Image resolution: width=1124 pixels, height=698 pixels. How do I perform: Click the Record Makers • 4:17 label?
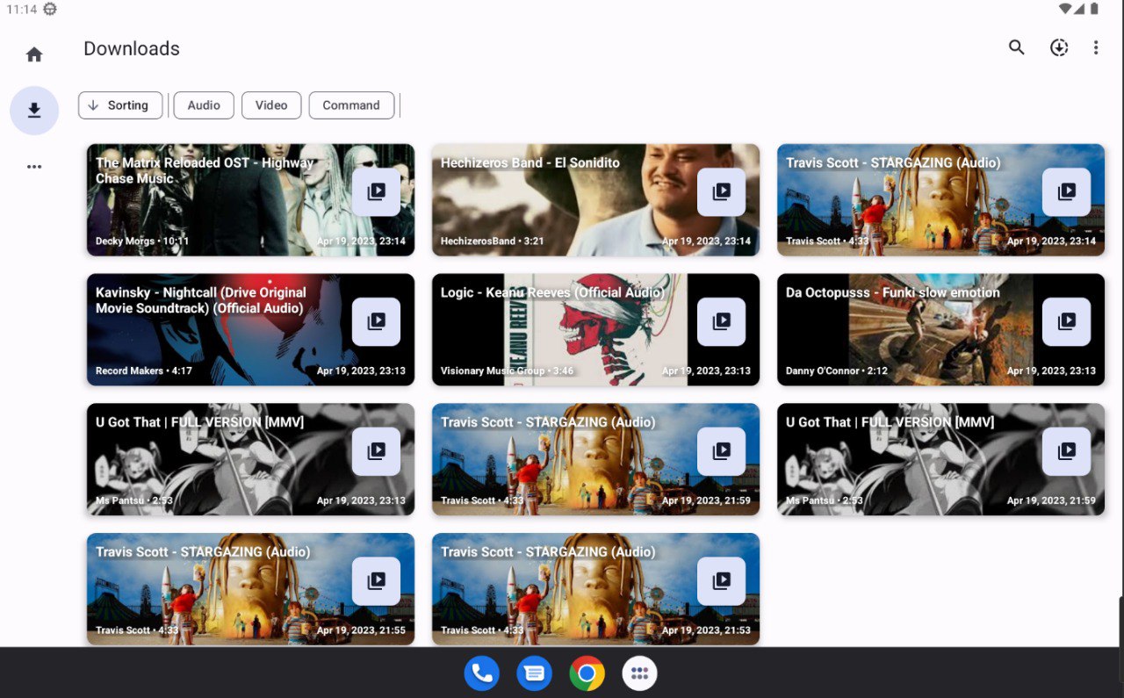pos(144,371)
